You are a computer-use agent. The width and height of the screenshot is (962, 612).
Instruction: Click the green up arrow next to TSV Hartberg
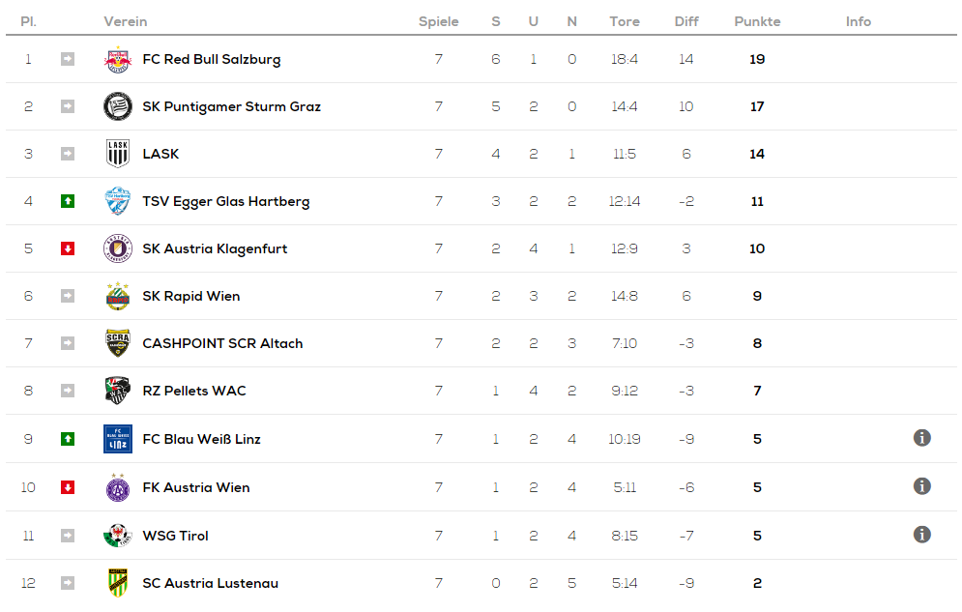tap(68, 201)
